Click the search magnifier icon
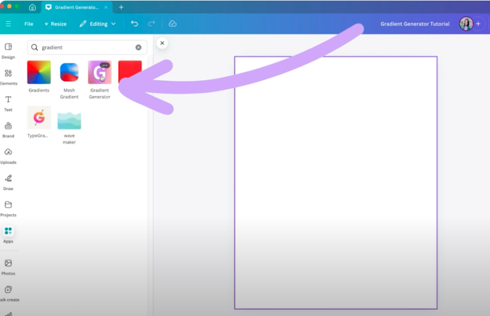 pos(35,47)
